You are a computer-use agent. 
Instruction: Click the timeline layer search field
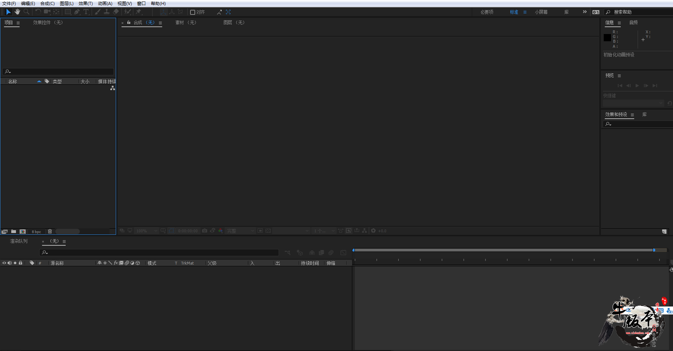pos(159,253)
